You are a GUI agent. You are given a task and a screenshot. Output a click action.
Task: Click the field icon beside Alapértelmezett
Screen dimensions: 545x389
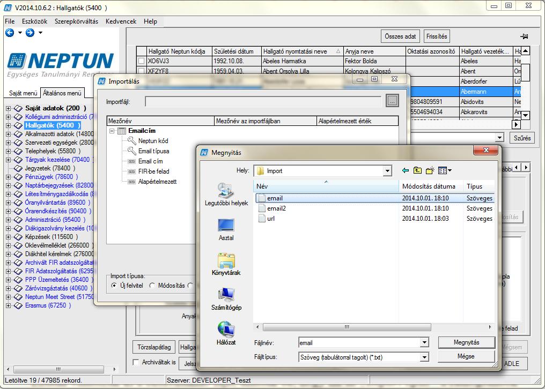point(132,182)
